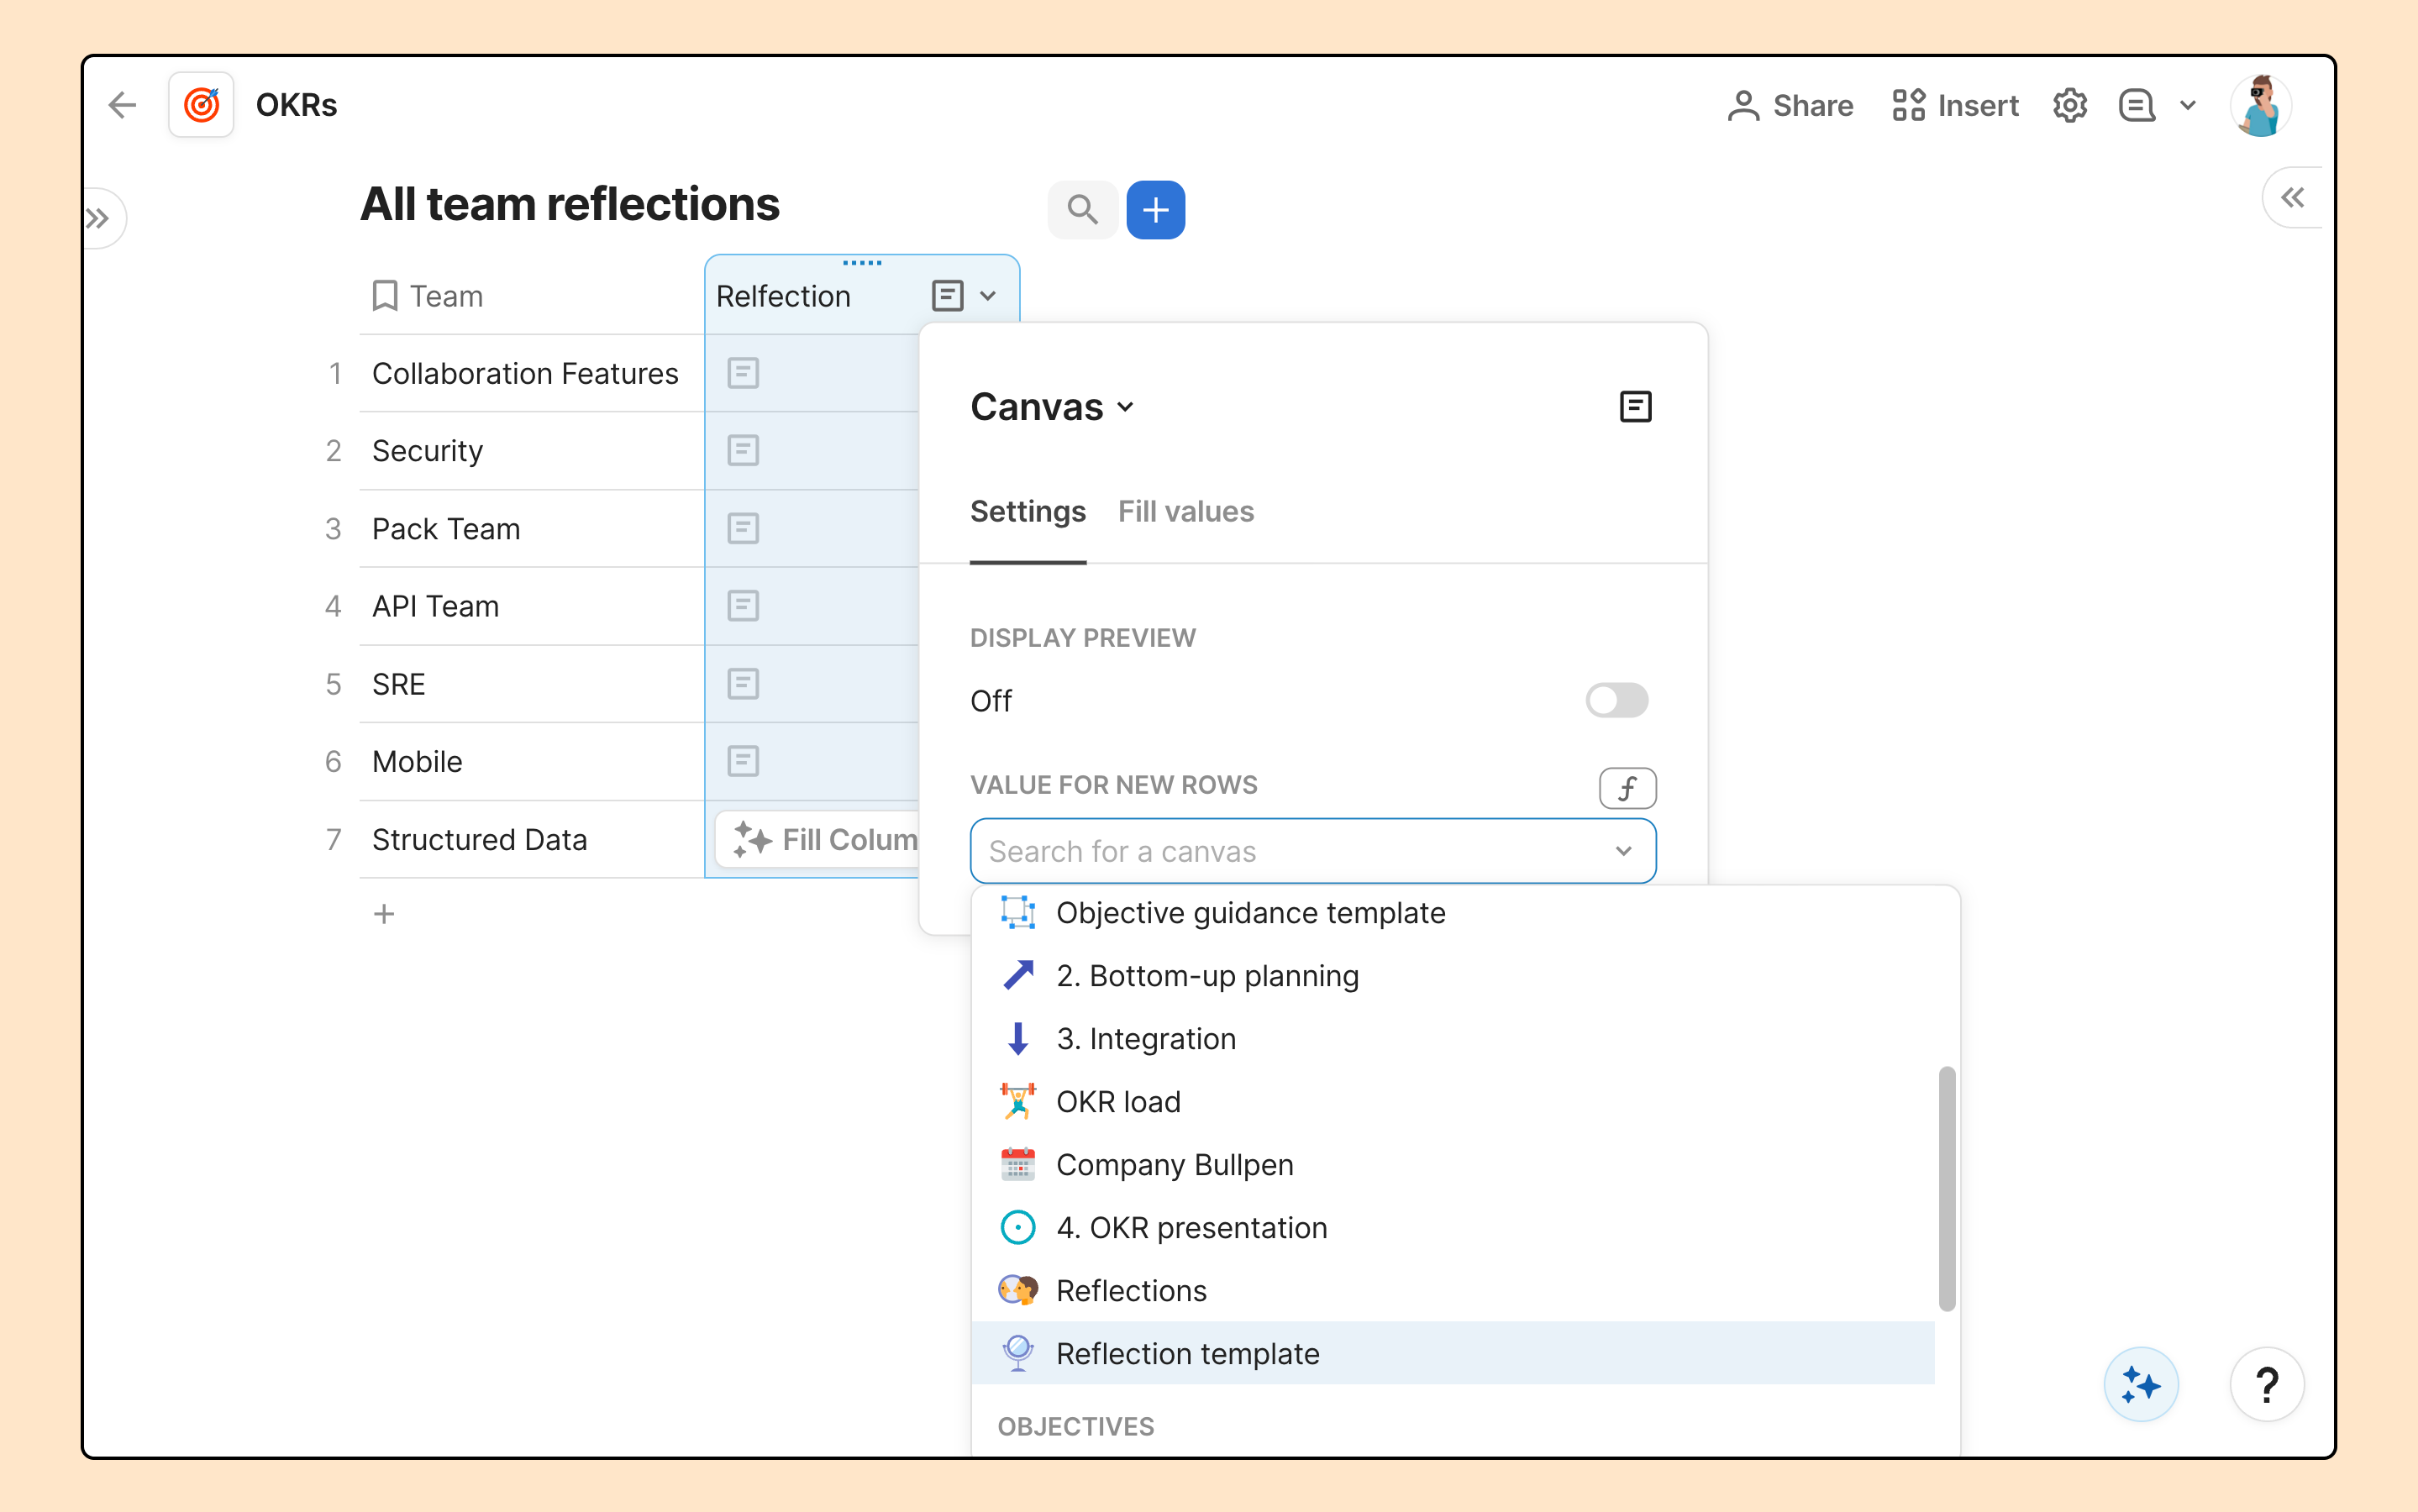Toggle the Display Preview switch on
The image size is (2418, 1512).
[x=1616, y=700]
